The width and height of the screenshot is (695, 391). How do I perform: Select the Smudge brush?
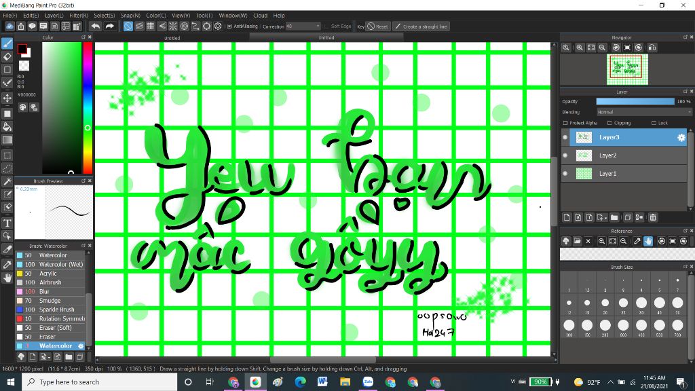[x=50, y=301]
